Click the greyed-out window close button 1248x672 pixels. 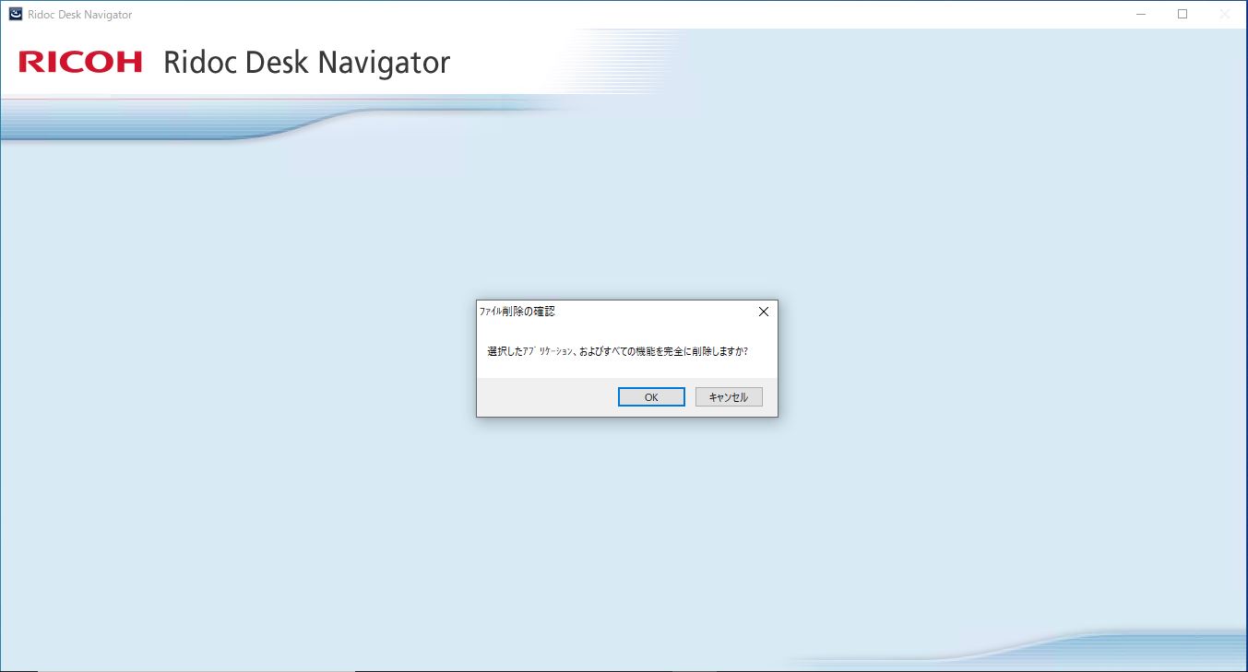(1225, 14)
